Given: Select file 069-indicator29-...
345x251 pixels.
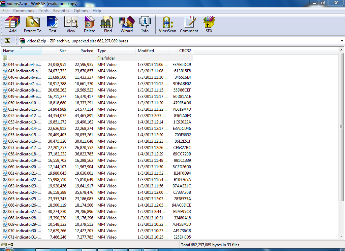Looking at the screenshot, I should [x=24, y=224].
